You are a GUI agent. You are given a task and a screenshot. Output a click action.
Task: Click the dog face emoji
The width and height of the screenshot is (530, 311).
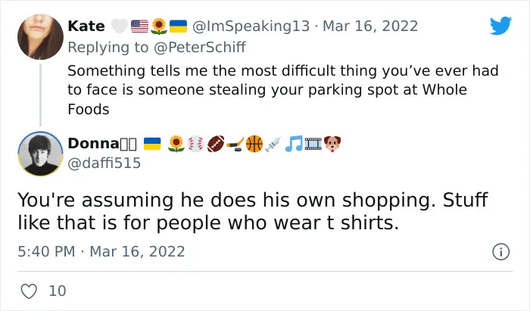[332, 144]
